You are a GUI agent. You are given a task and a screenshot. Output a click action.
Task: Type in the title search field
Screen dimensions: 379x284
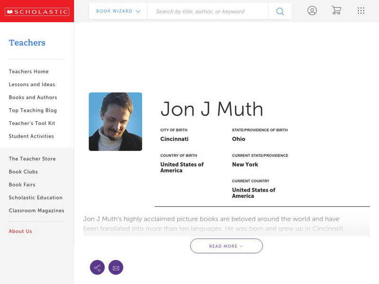click(208, 11)
